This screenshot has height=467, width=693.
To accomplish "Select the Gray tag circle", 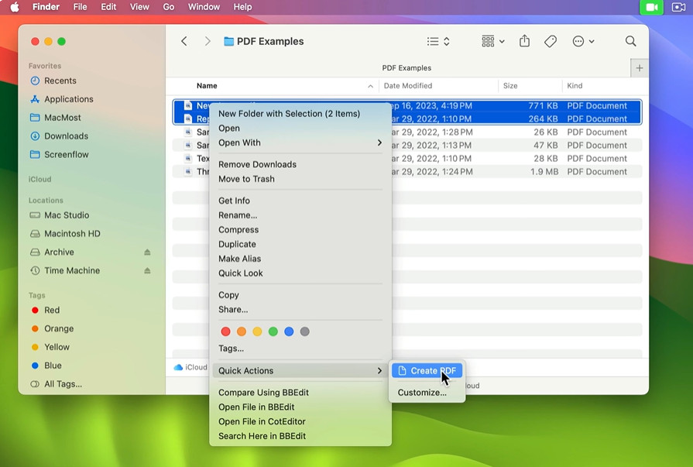I will 305,331.
